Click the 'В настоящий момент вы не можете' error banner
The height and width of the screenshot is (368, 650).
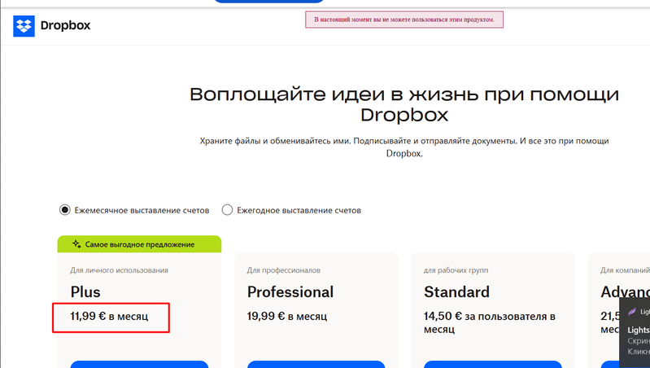[404, 20]
